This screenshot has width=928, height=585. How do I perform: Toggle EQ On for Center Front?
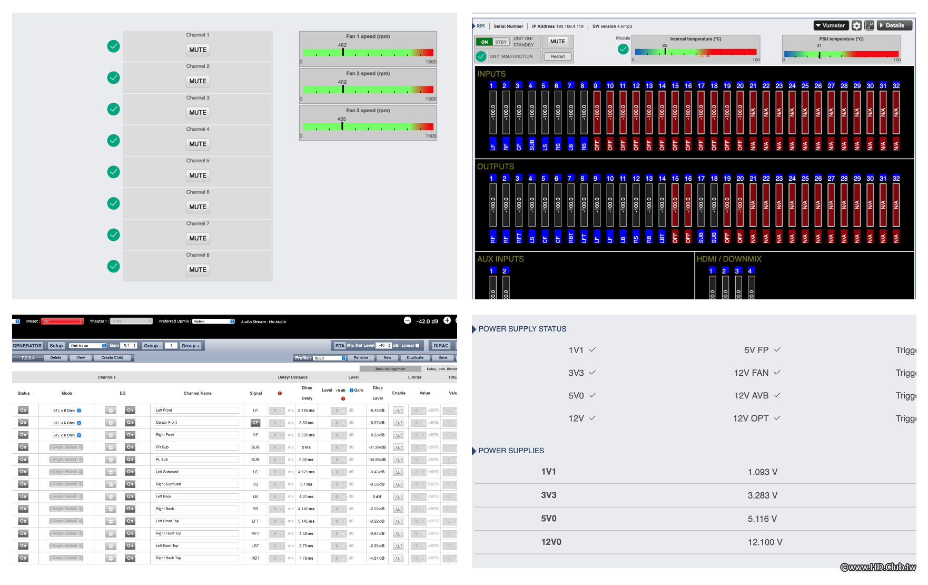coord(130,423)
